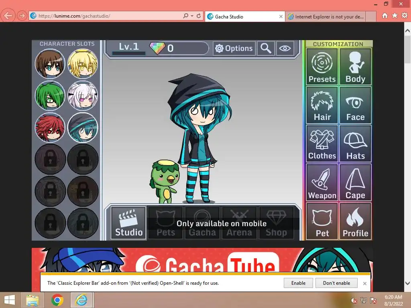Open Favorites star icon

(x=395, y=16)
